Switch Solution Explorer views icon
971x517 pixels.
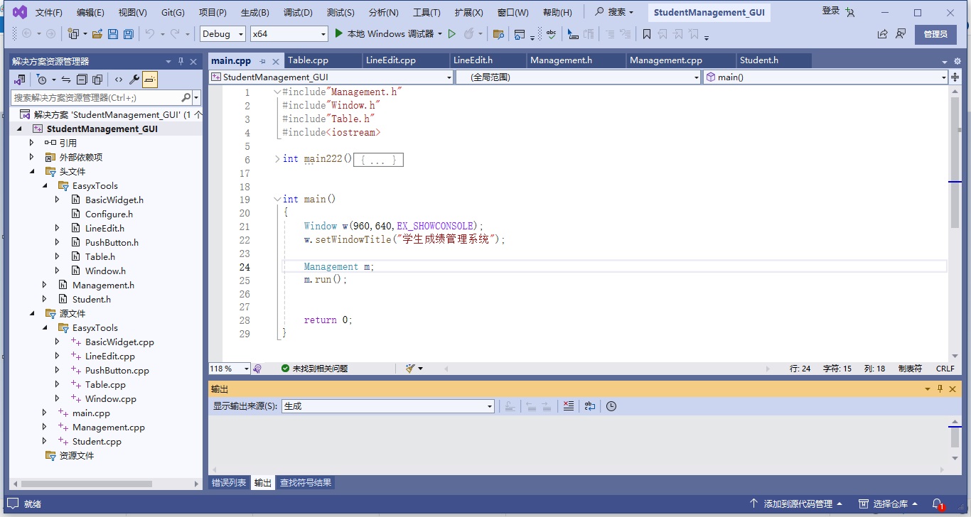coord(20,80)
